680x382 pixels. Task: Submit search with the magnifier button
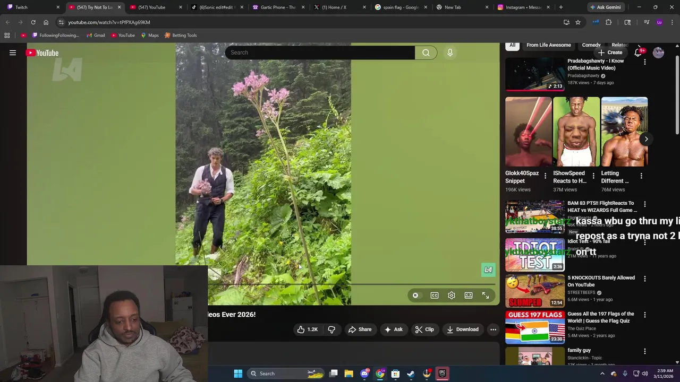coord(426,53)
